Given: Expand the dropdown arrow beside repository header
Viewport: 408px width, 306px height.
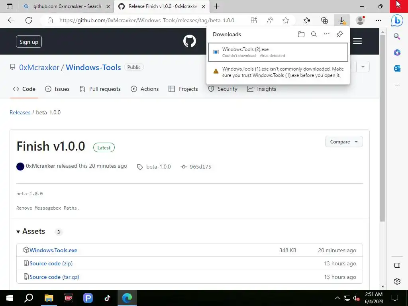Looking at the screenshot, I should (363, 67).
